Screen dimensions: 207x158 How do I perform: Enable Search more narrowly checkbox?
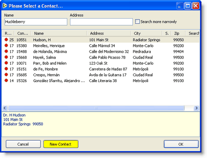click(x=137, y=22)
